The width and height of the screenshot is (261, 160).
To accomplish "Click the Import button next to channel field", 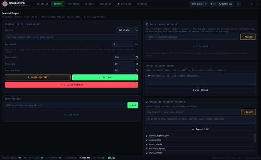I will [x=248, y=112].
